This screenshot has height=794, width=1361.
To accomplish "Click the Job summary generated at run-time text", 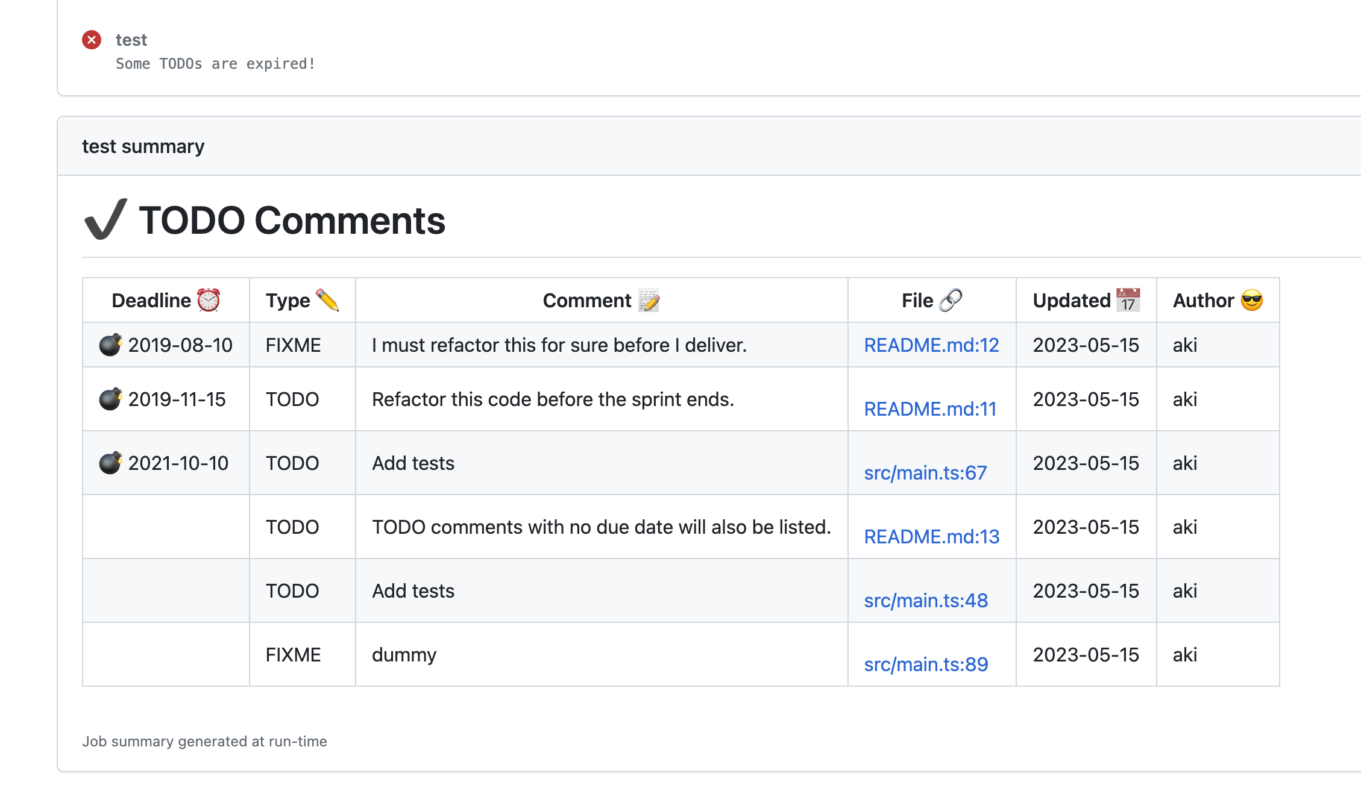I will coord(204,742).
